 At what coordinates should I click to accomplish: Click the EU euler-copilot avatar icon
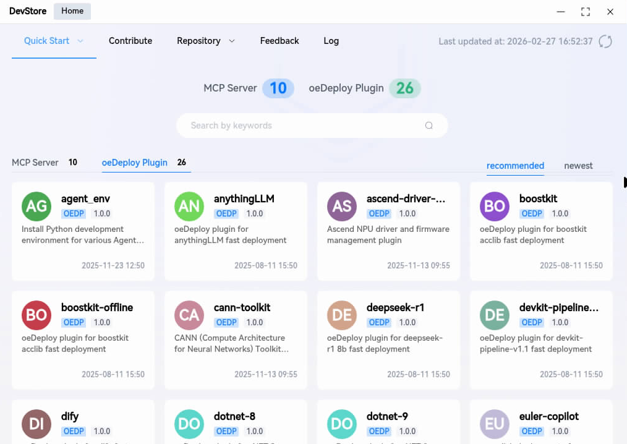point(495,424)
